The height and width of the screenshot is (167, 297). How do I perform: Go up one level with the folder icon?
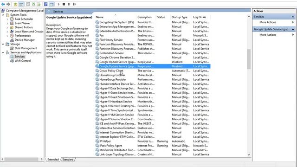(15, 4)
